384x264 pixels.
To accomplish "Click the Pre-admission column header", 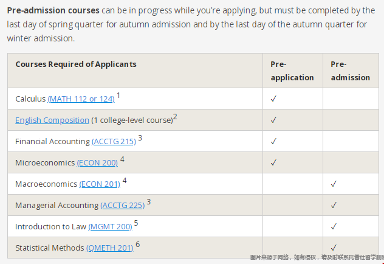I will [350, 71].
